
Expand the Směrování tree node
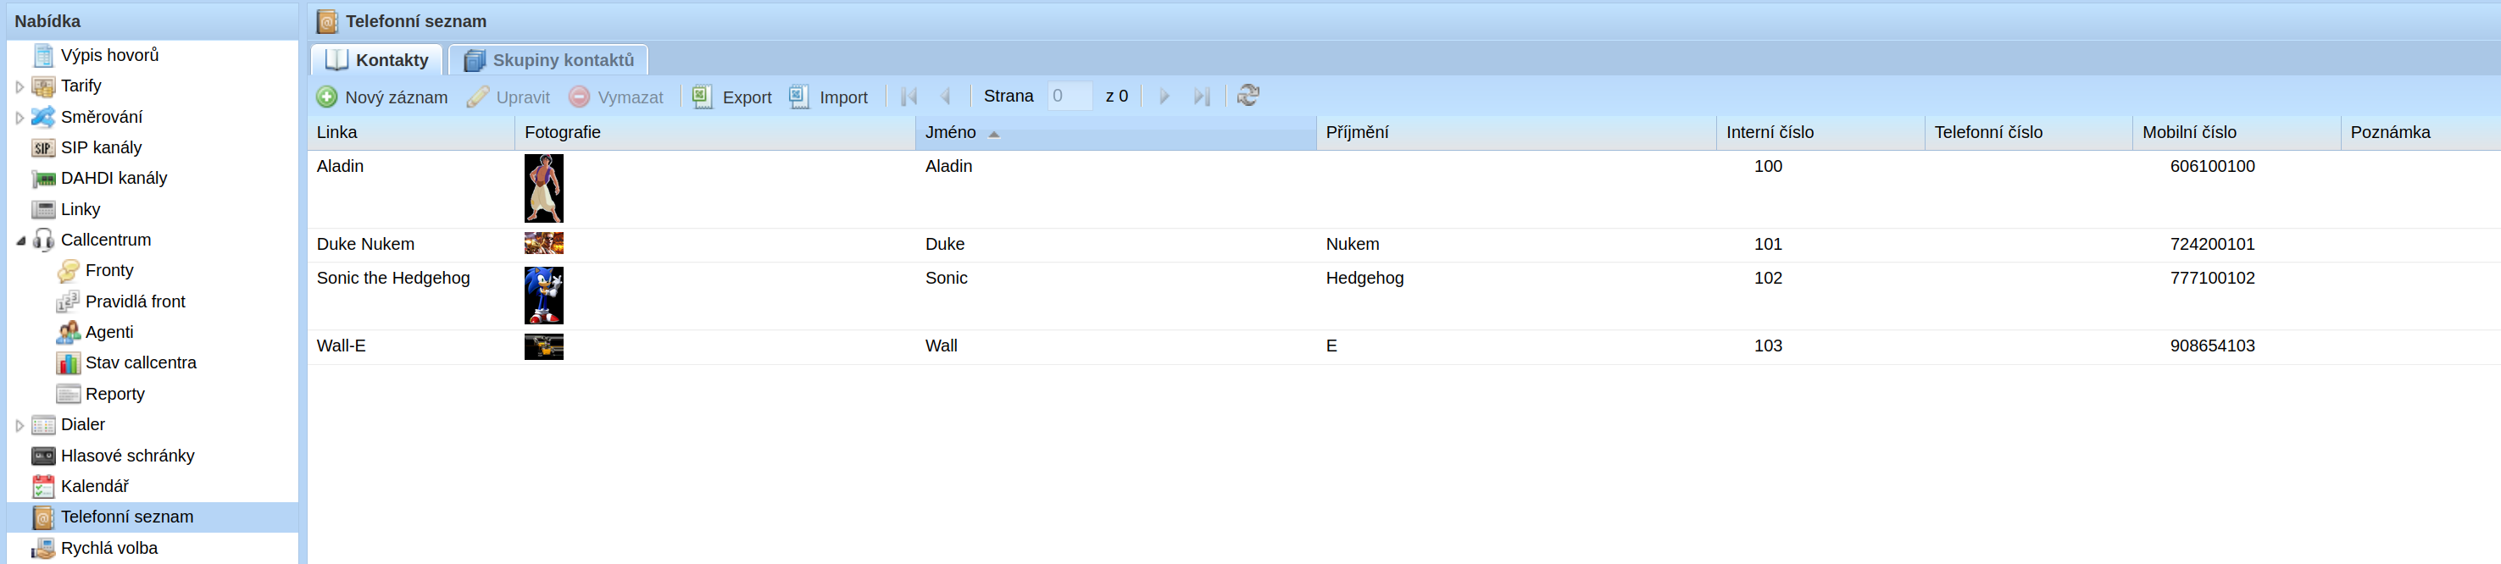tap(19, 118)
